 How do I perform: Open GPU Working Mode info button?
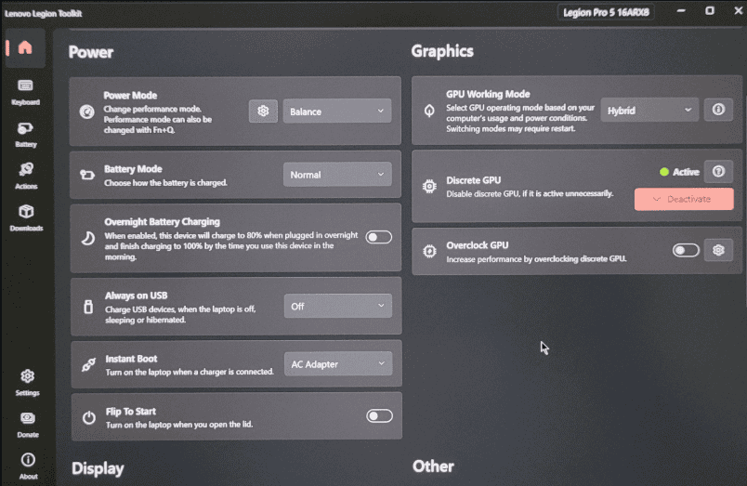(718, 110)
